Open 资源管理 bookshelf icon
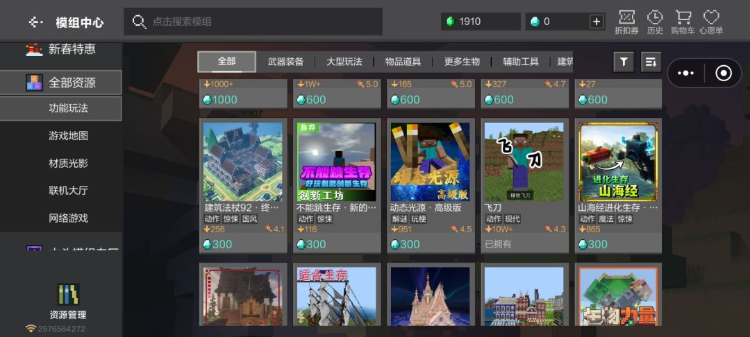750x337 pixels. (x=68, y=295)
